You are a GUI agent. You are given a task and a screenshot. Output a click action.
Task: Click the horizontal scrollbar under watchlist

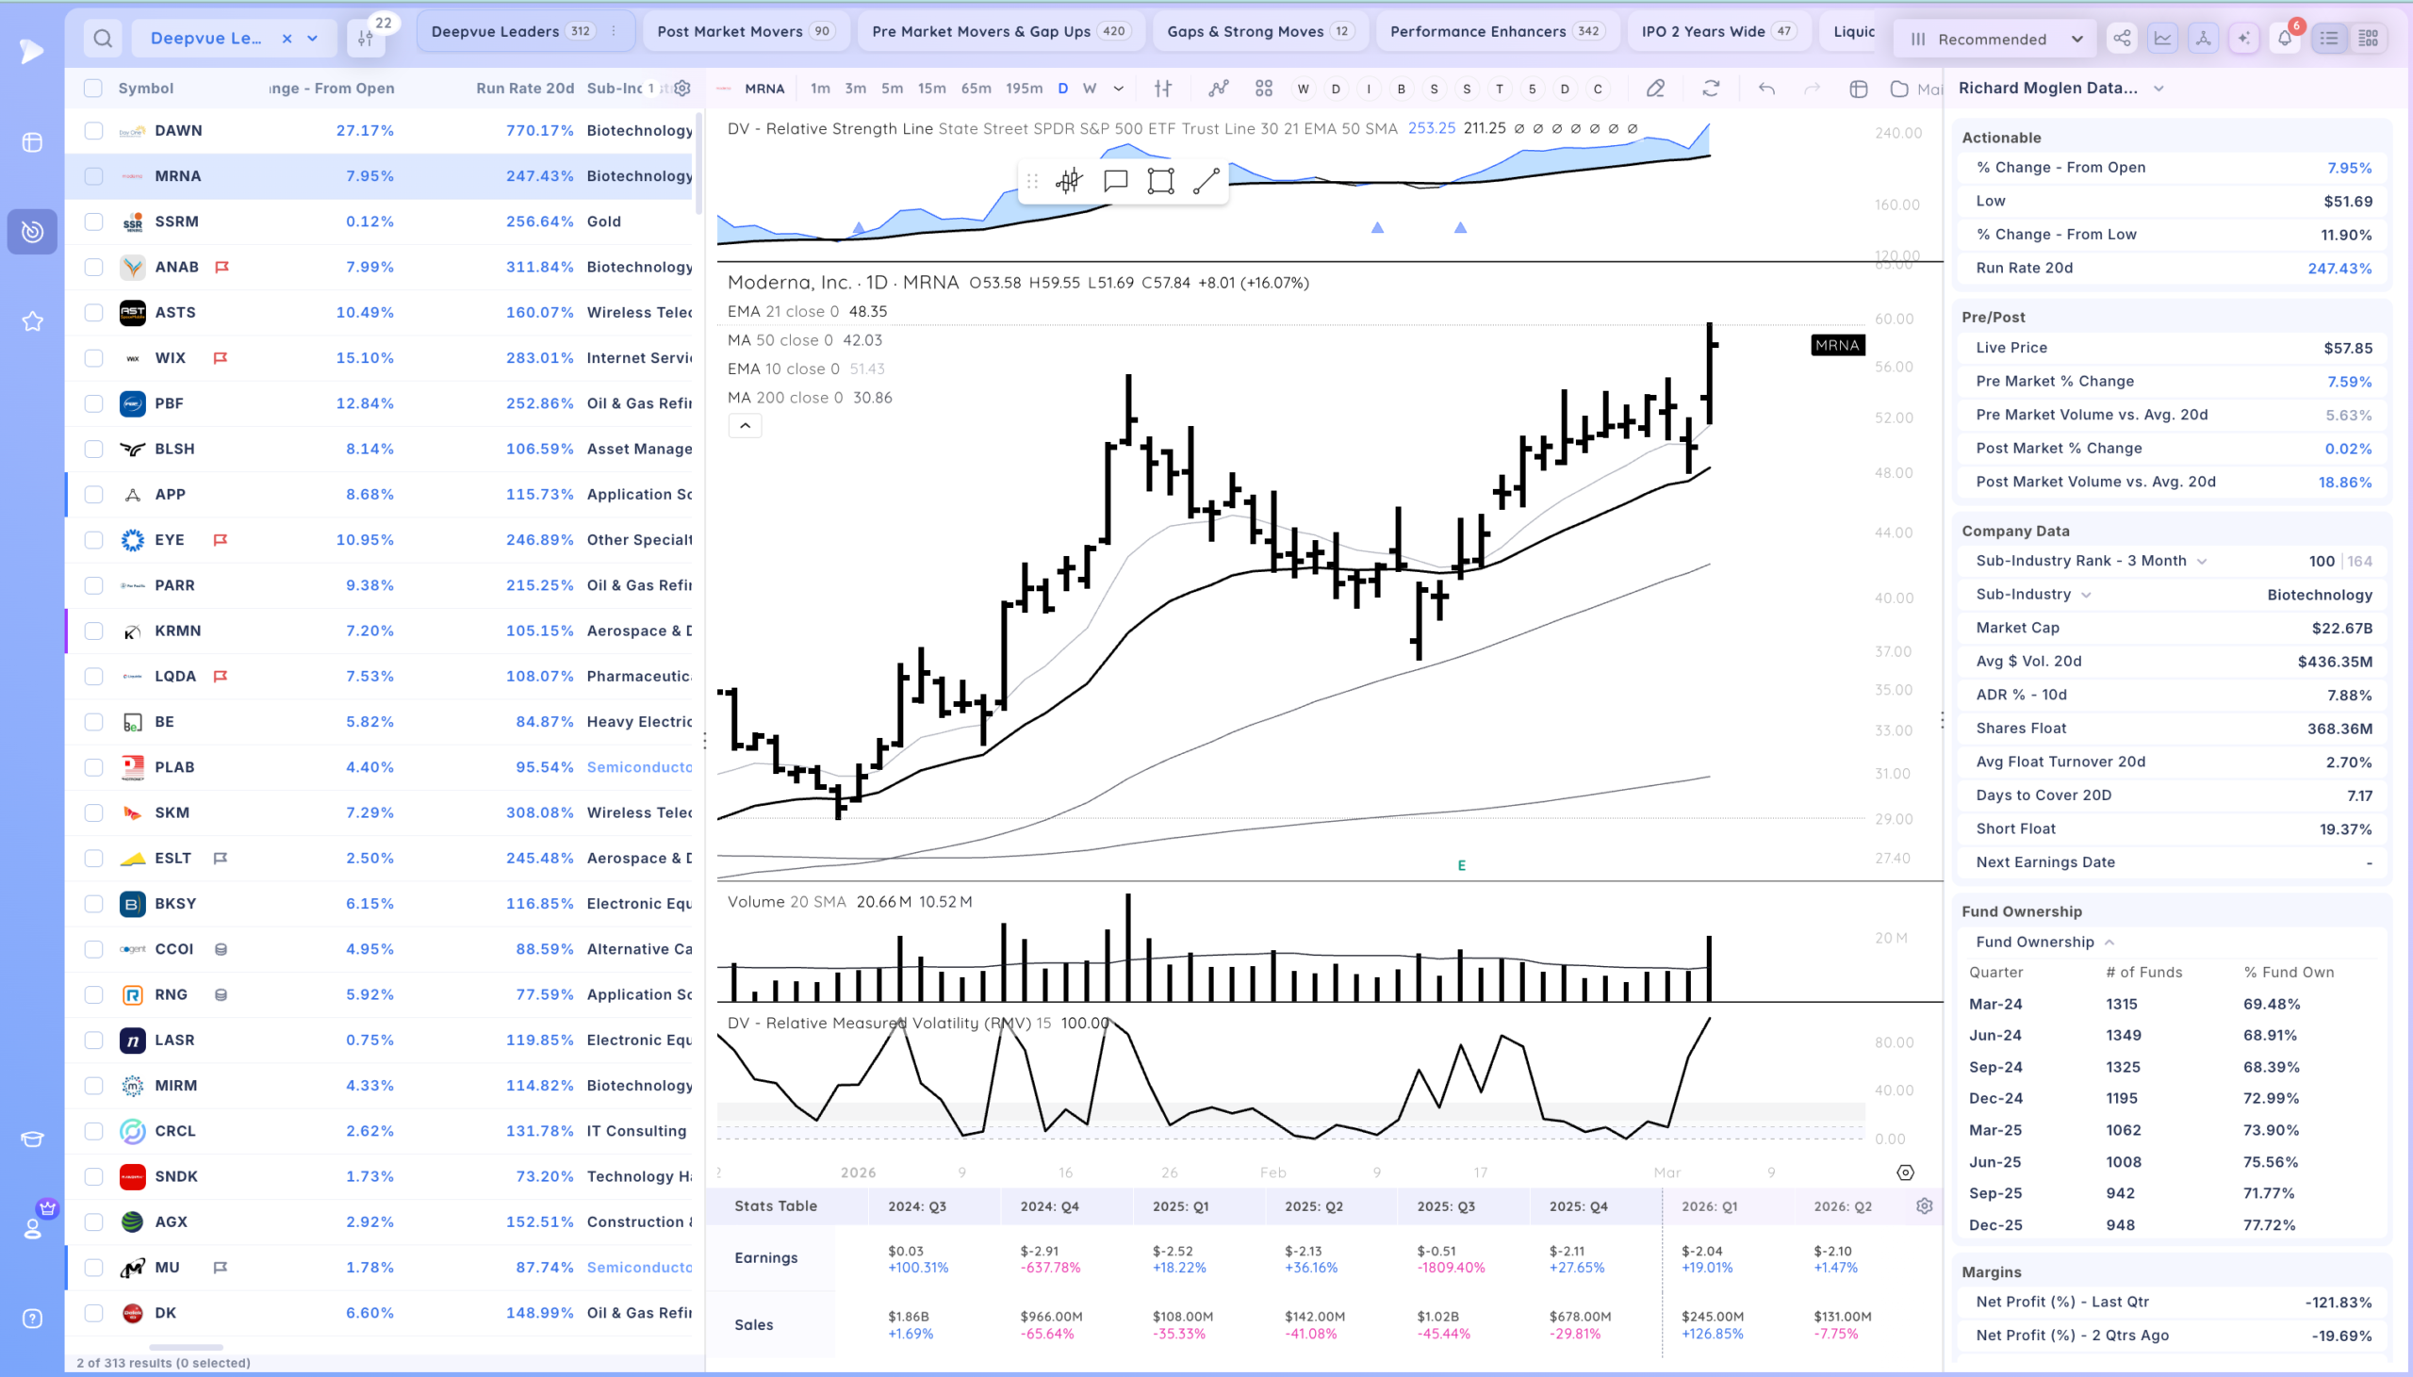click(187, 1347)
